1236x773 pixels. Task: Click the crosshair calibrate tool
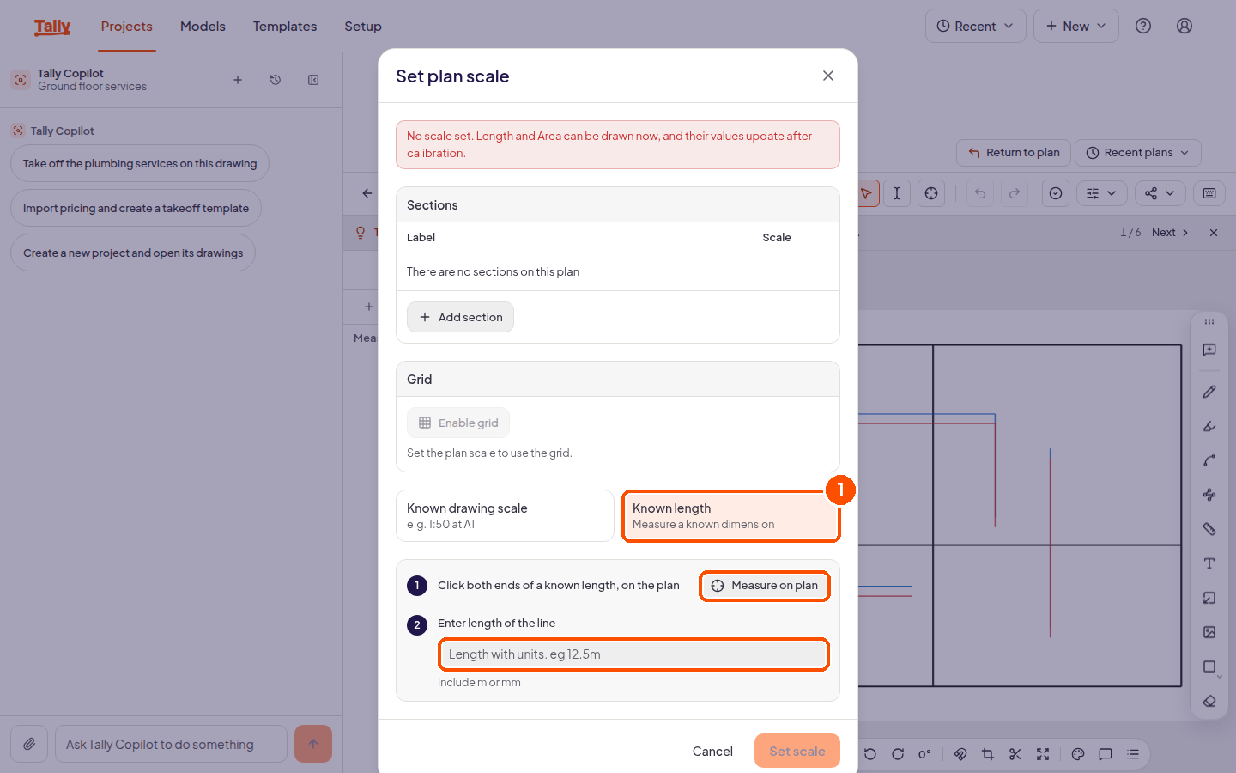(x=931, y=193)
